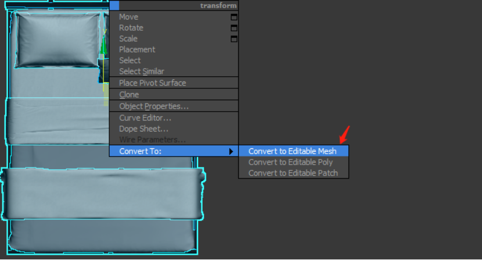Open the Dope Sheet
Viewport: 482px width, 260px height.
(174, 129)
